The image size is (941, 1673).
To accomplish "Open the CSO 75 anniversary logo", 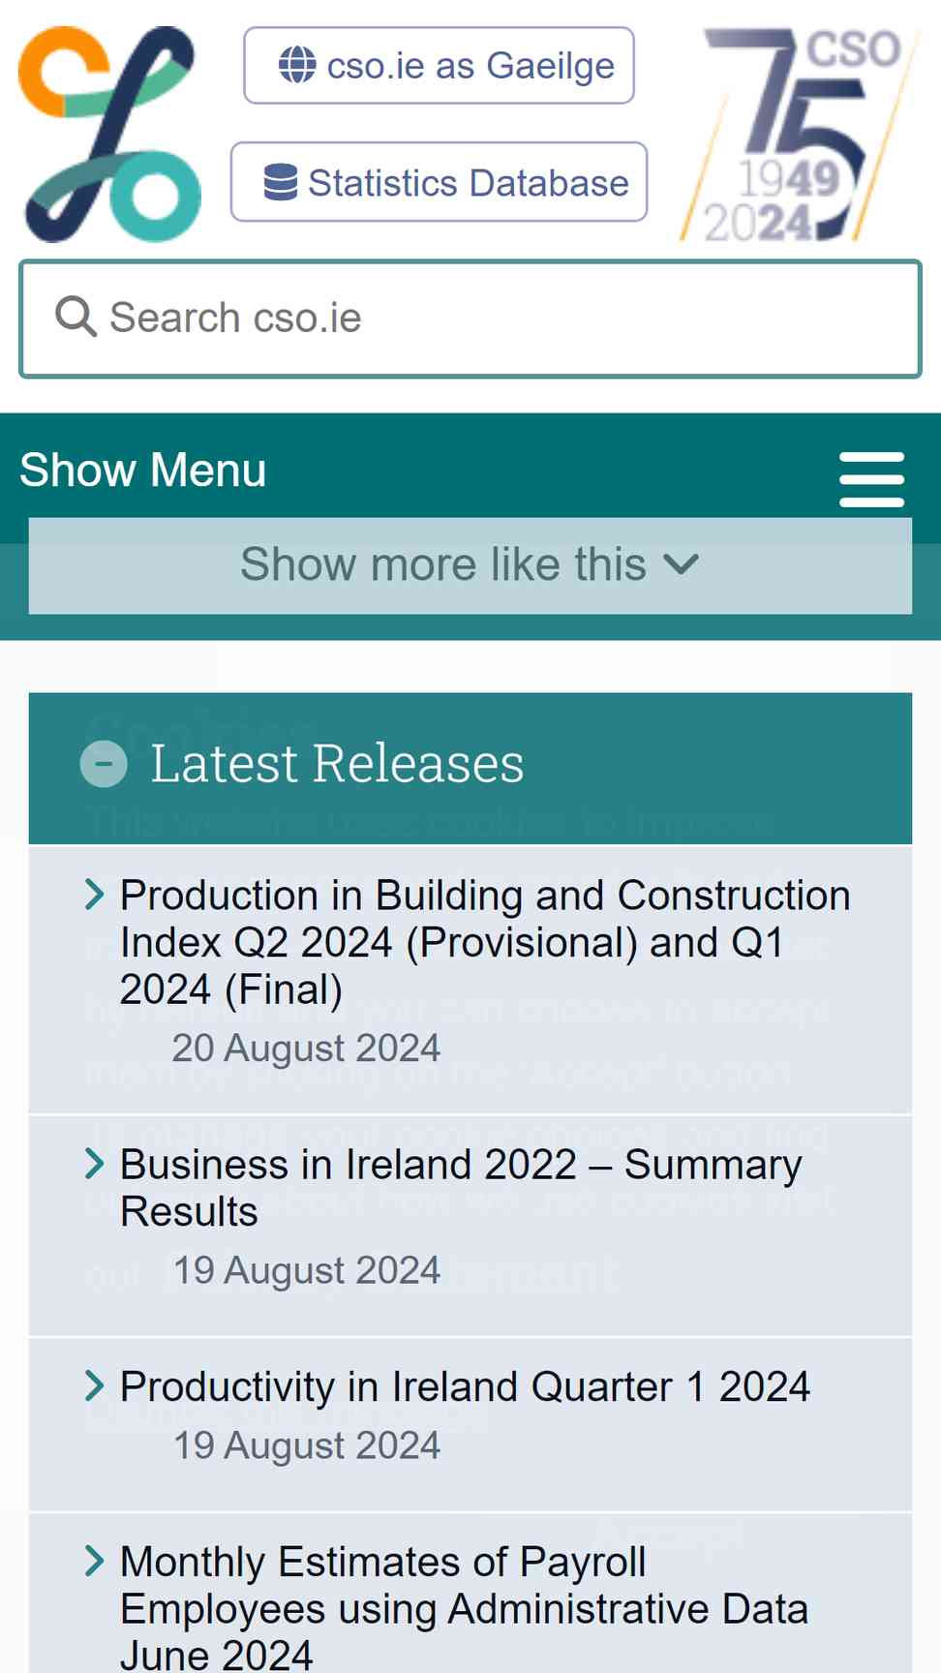I will (800, 134).
